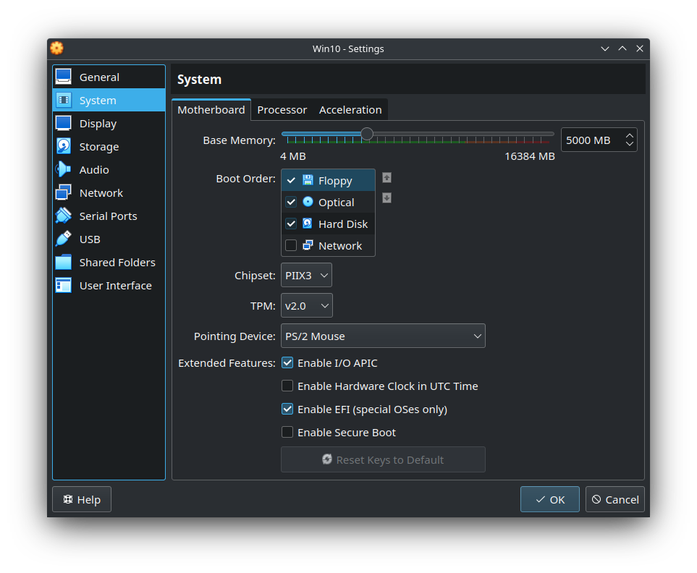Move boot device up with arrow button
Image resolution: width=697 pixels, height=573 pixels.
[386, 178]
